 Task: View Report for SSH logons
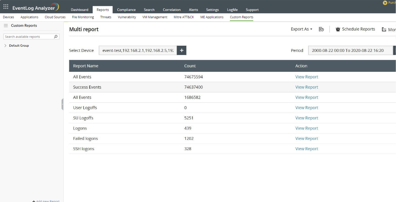click(x=306, y=149)
